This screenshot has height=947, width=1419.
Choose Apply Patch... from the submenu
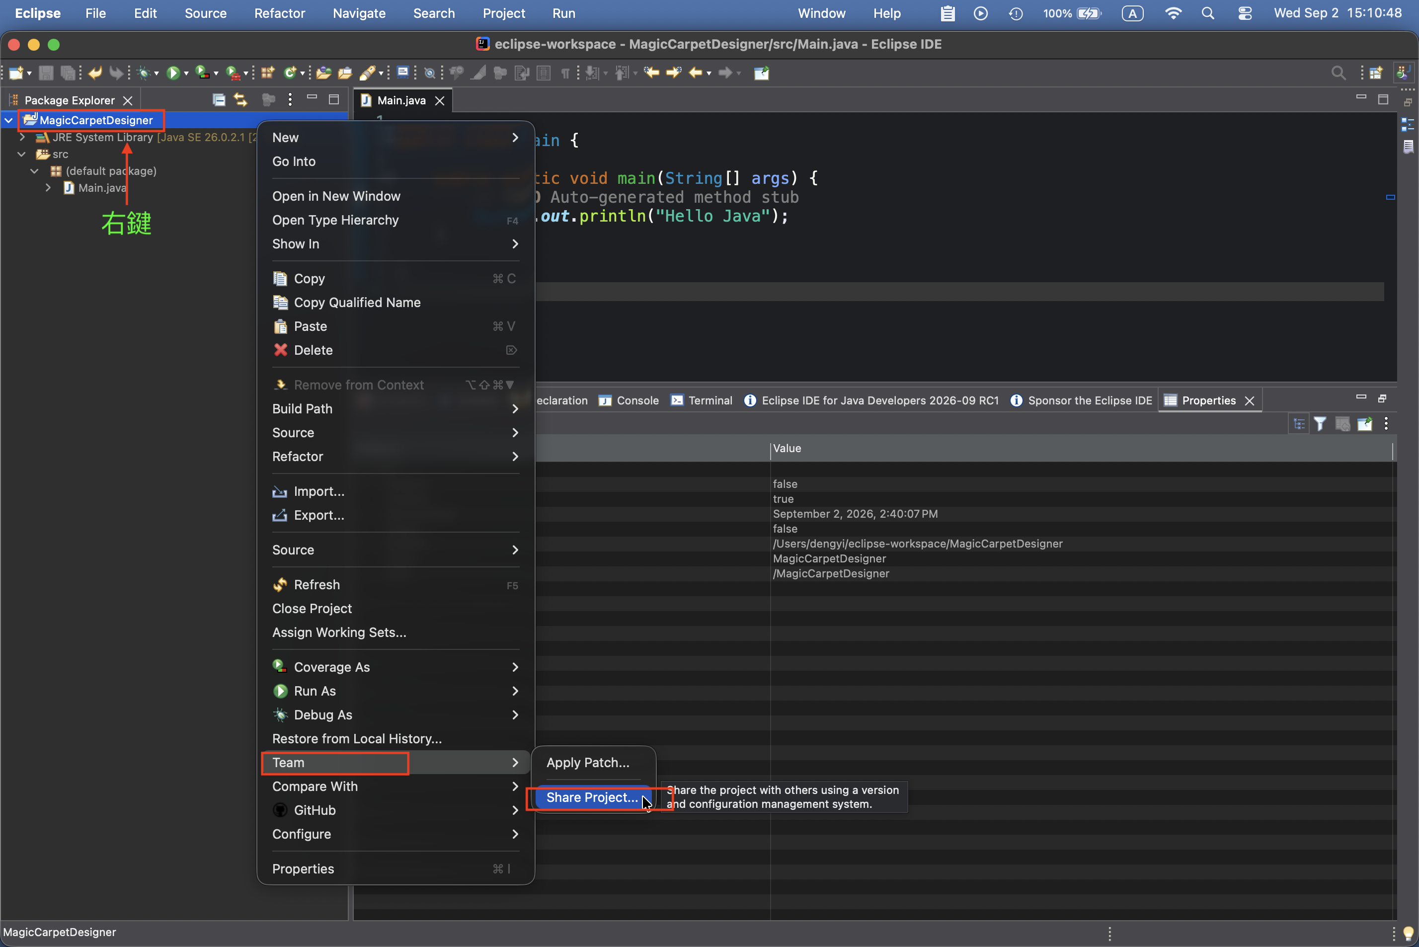[x=588, y=763]
